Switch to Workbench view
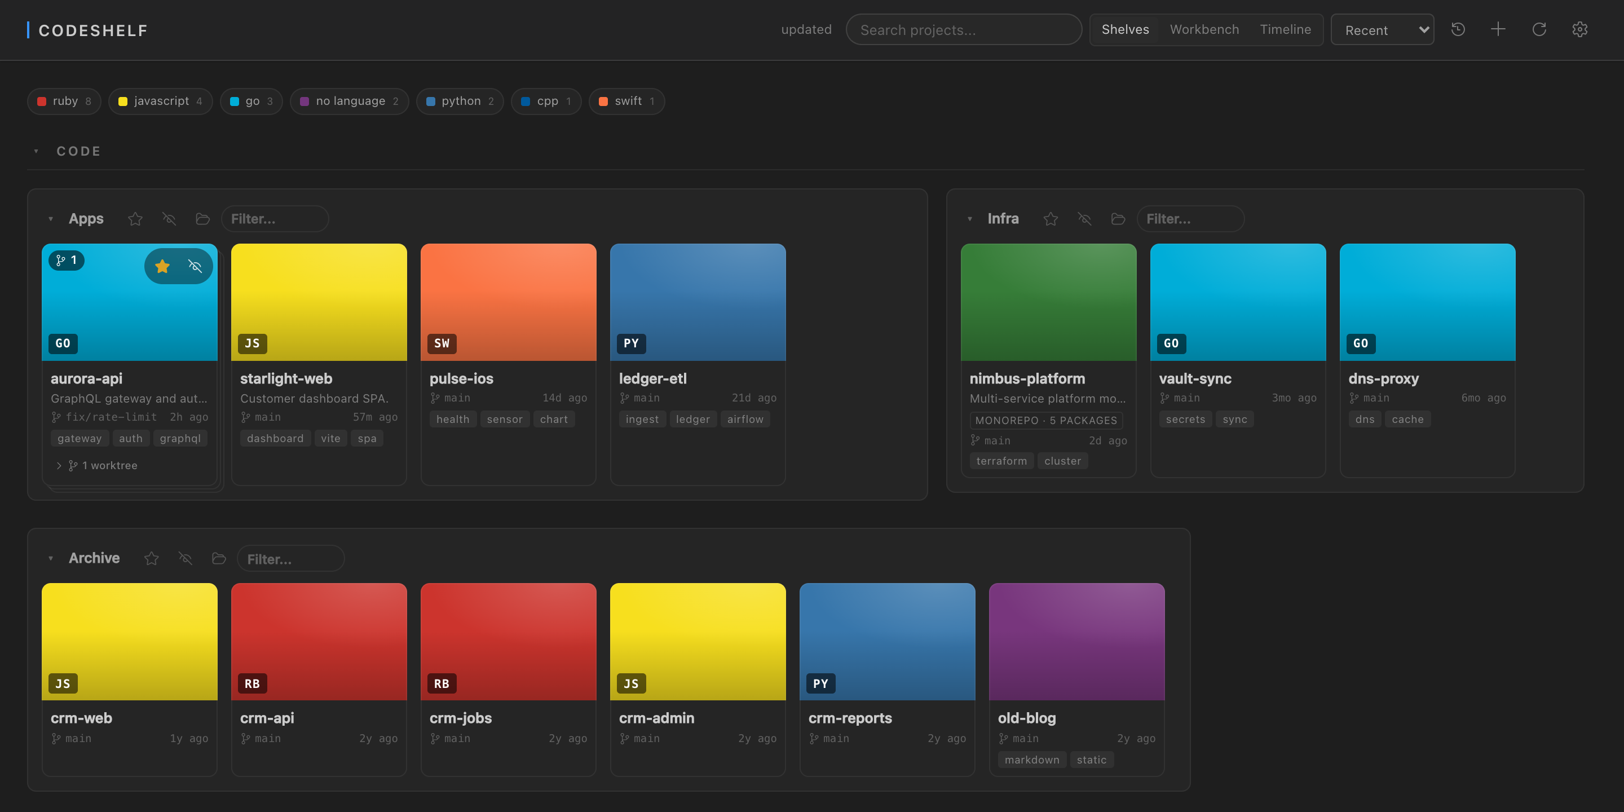1624x812 pixels. click(1204, 30)
